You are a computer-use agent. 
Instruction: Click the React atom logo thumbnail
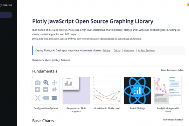[137, 91]
